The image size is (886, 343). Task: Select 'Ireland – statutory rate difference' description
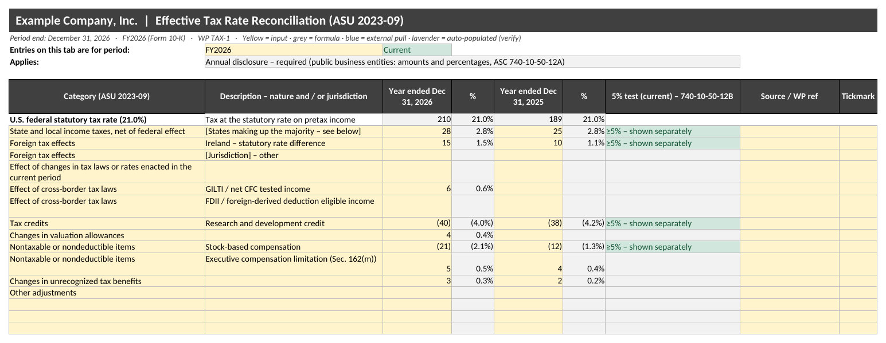tap(294, 143)
